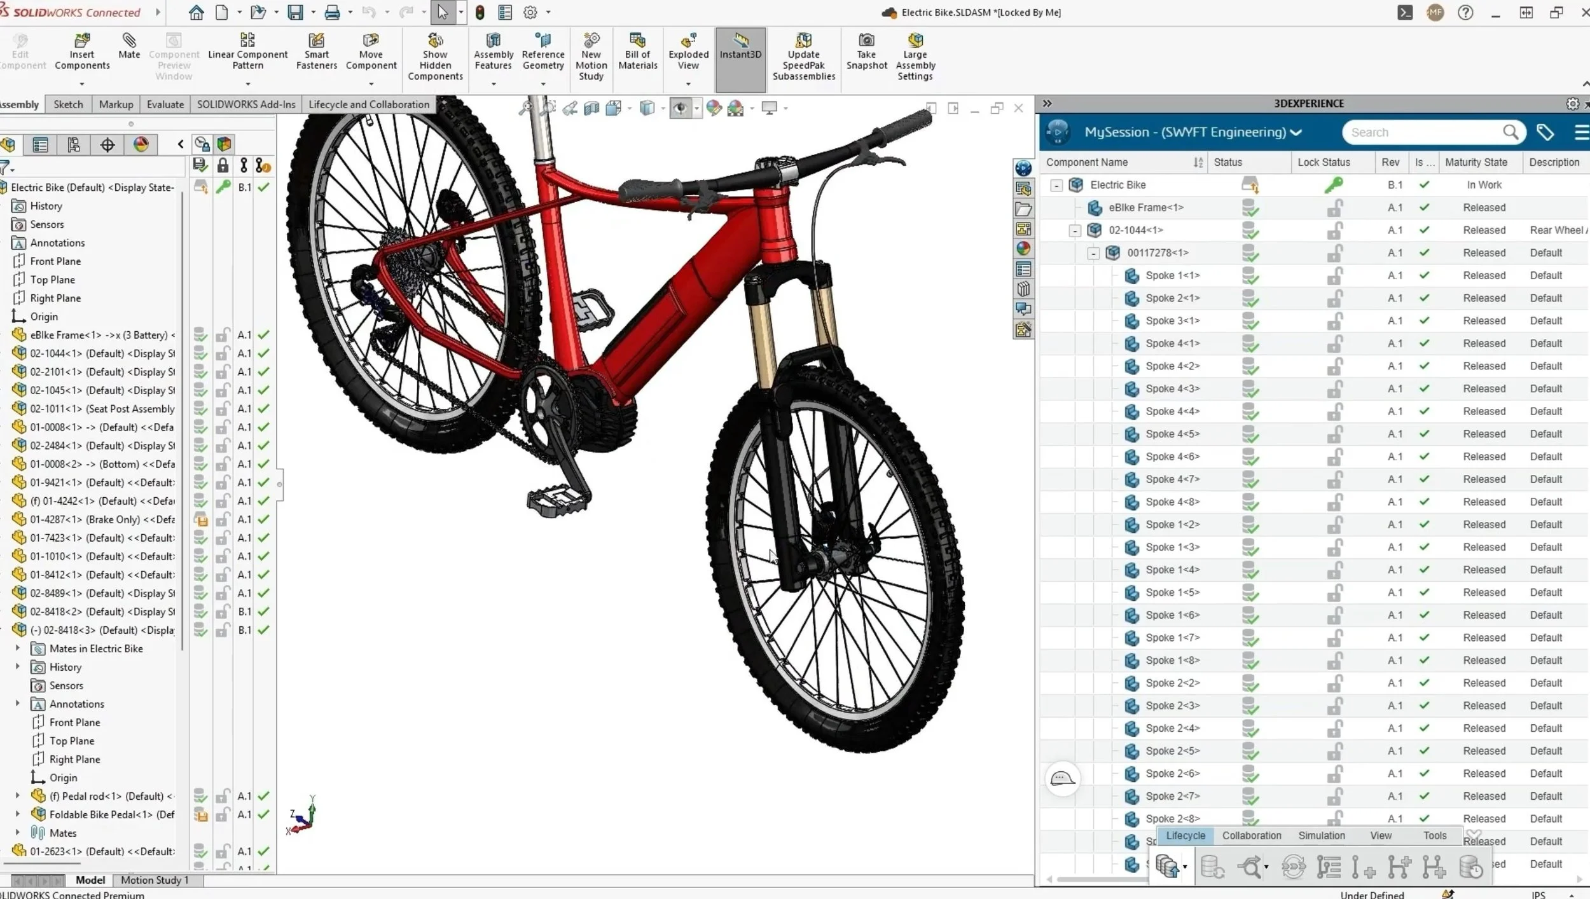Collapse the 02-1044<1> tree node
This screenshot has width=1590, height=899.
[x=1075, y=231]
